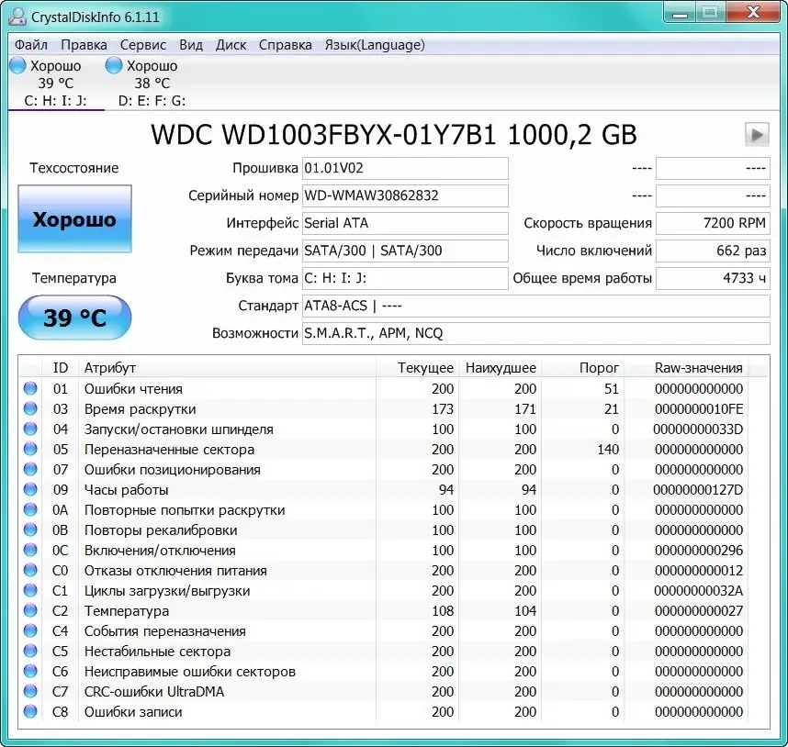
Task: Click status dot for C2 Температура
Action: pyautogui.click(x=30, y=610)
